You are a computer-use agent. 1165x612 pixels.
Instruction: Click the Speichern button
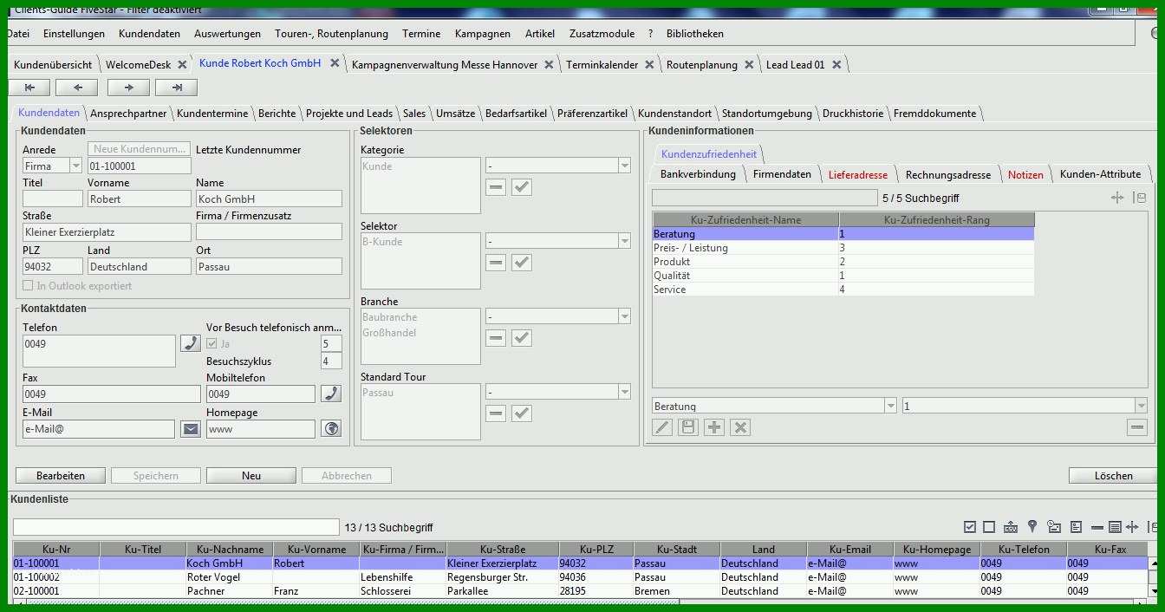[x=156, y=476]
